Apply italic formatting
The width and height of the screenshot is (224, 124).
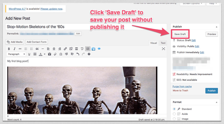click(x=14, y=49)
